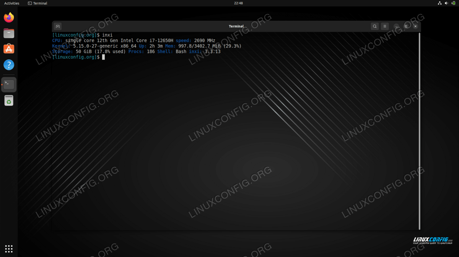459x257 pixels.
Task: Show Applications grid button
Action: pos(9,248)
